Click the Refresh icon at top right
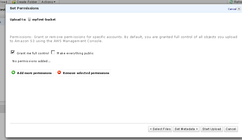The width and height of the screenshot is (242, 140). click(231, 2)
